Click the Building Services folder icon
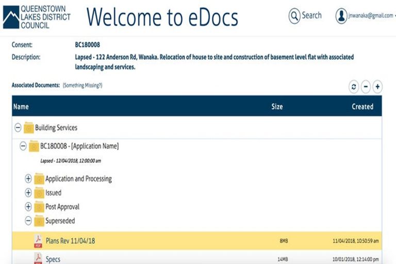This screenshot has width=396, height=264. (x=29, y=127)
